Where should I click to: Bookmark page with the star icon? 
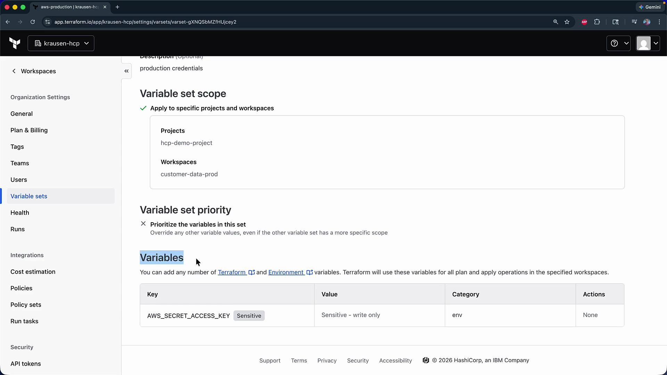click(567, 22)
